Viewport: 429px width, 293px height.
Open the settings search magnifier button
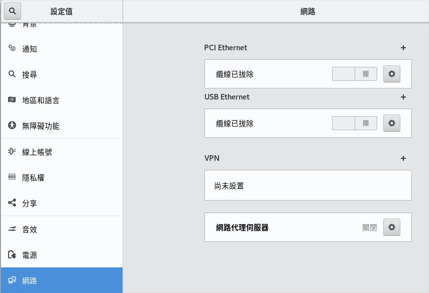[13, 11]
